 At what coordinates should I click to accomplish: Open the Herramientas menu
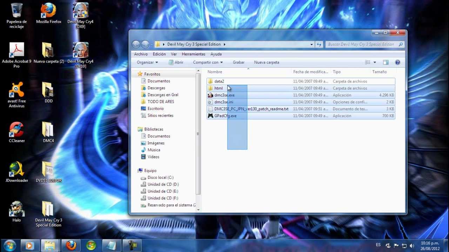(193, 54)
